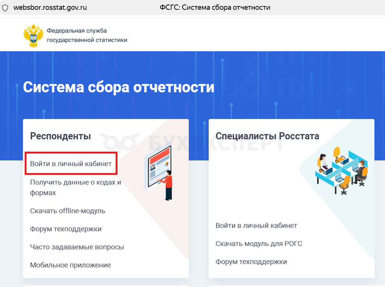Viewport: 385px width, 287px height.
Task: Click the "Респонденты" card heading
Action: (x=60, y=136)
